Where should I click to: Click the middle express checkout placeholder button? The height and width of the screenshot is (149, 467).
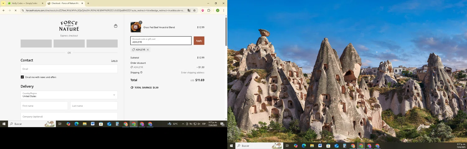[x=69, y=43]
